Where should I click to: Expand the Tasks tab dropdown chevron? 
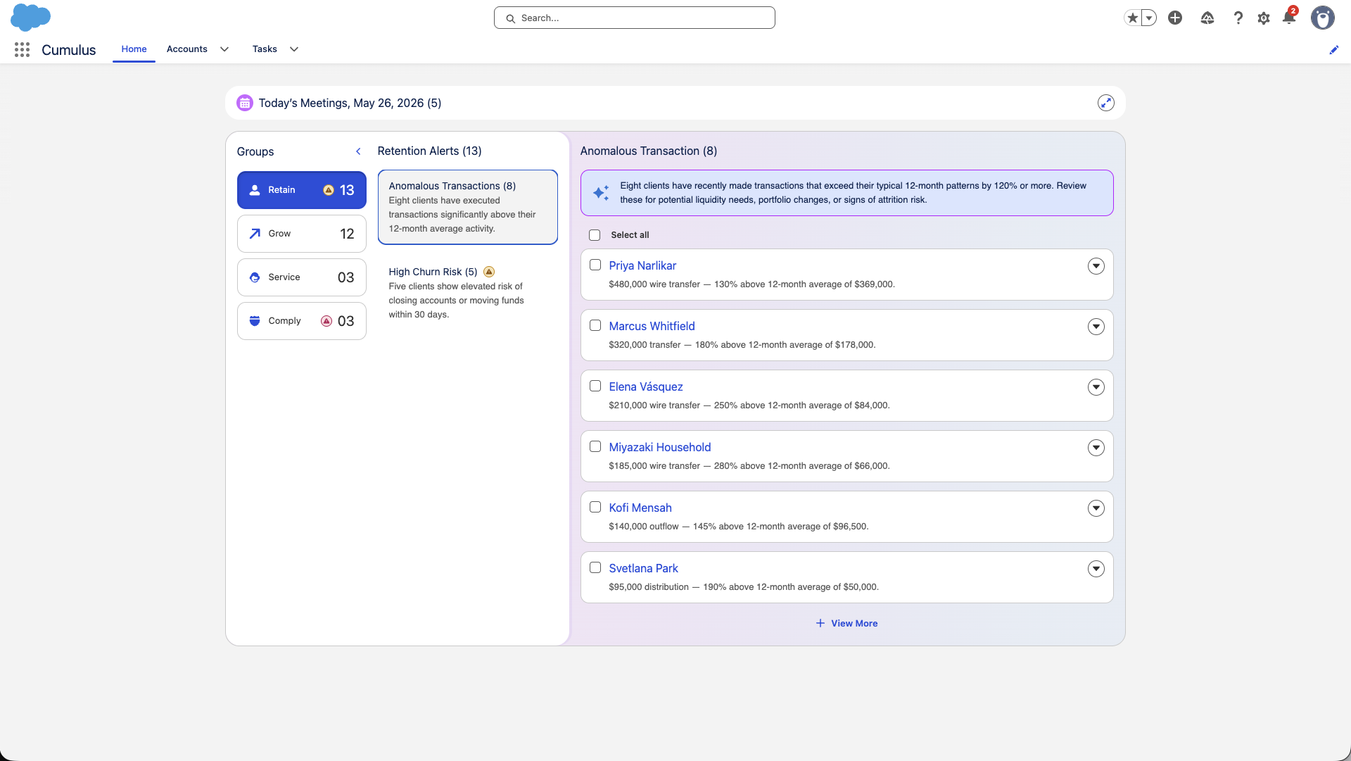pos(294,49)
